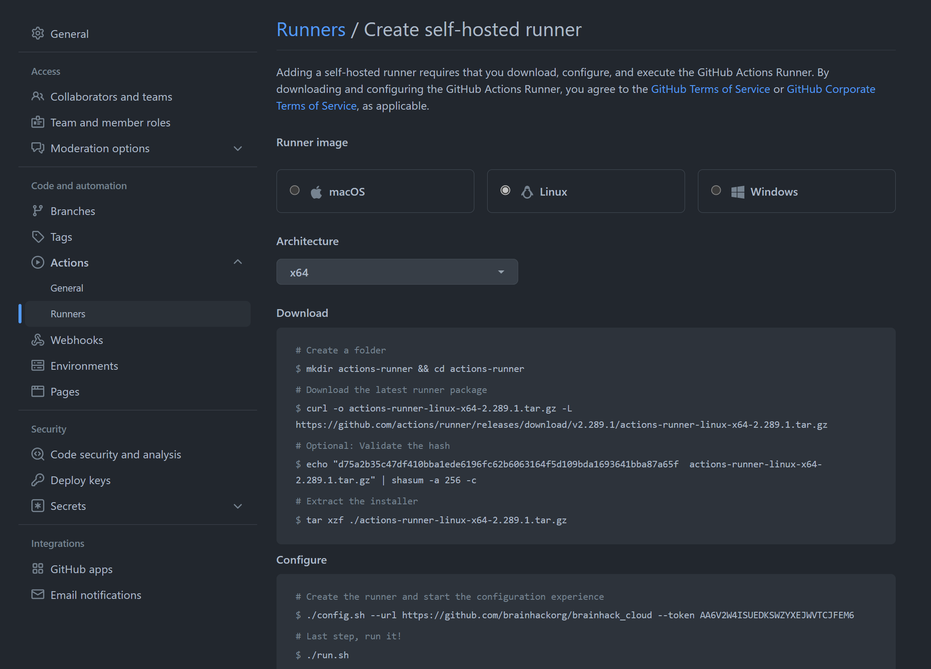Go to Team and member roles

[111, 123]
